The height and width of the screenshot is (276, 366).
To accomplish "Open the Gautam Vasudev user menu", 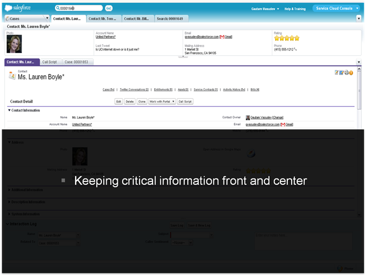I will [265, 9].
